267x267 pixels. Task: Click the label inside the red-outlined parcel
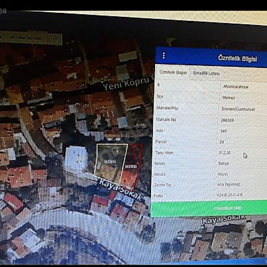[x=131, y=166]
